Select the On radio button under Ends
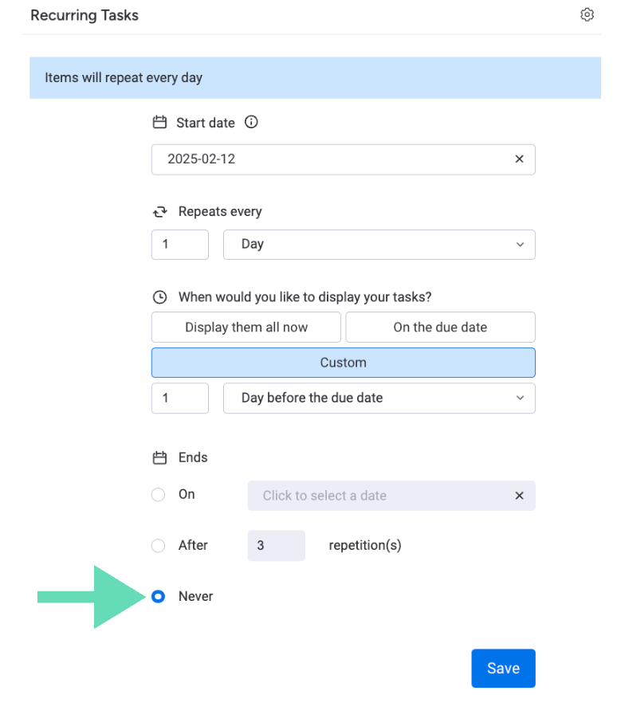Viewport: 617px width, 722px height. click(x=158, y=494)
